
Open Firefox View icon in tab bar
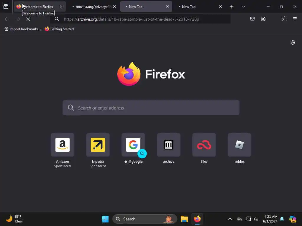(6, 6)
